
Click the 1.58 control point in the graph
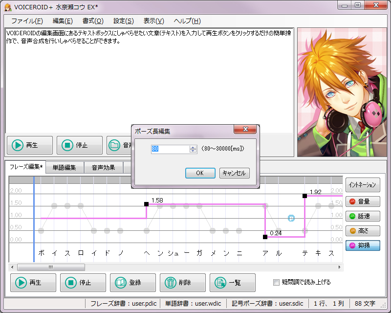pos(146,204)
